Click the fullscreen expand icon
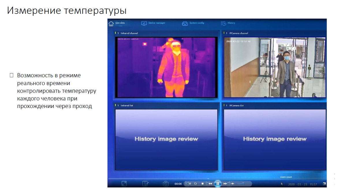The height and width of the screenshot is (194, 345). (x=124, y=184)
